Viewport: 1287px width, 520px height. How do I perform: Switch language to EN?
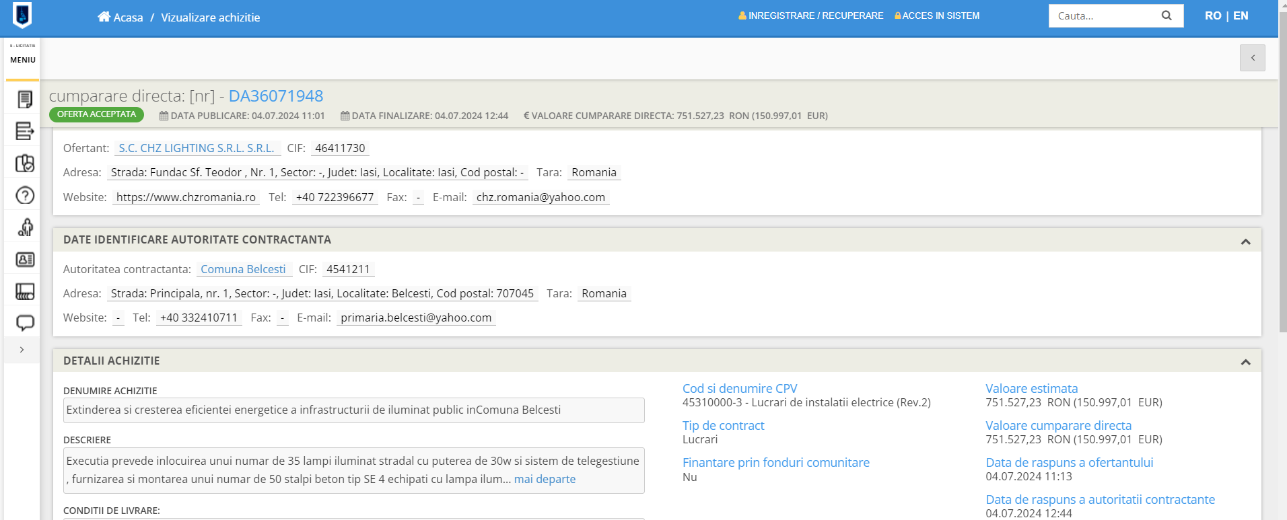click(x=1241, y=15)
